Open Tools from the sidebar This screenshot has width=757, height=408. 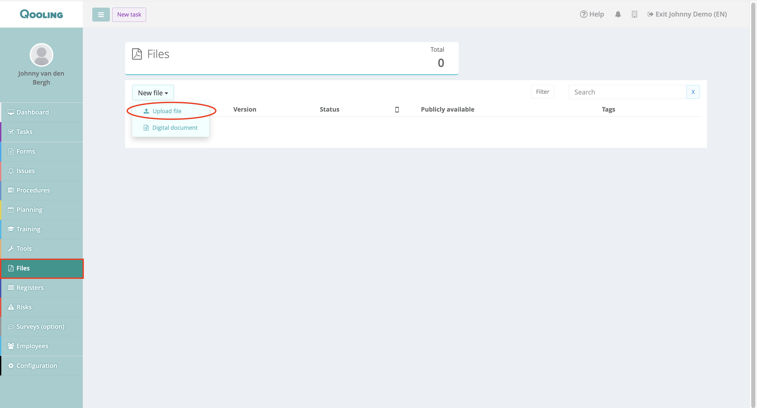(x=24, y=248)
